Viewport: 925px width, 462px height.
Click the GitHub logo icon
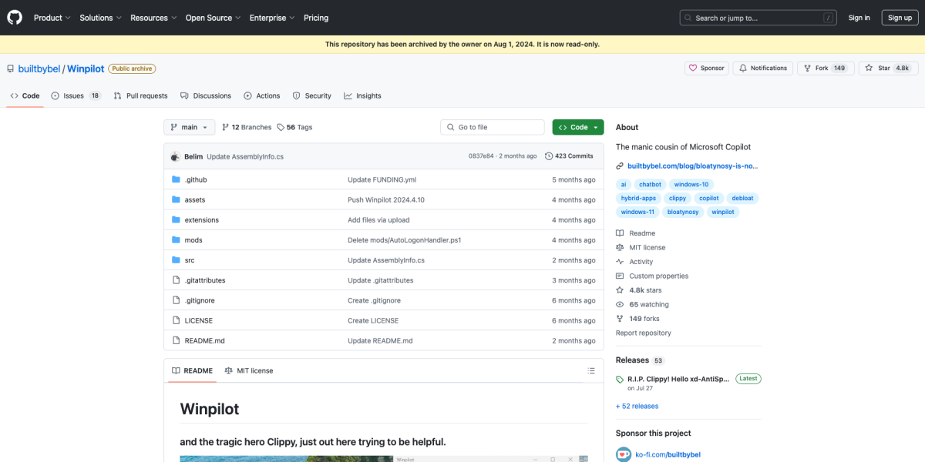pyautogui.click(x=15, y=17)
